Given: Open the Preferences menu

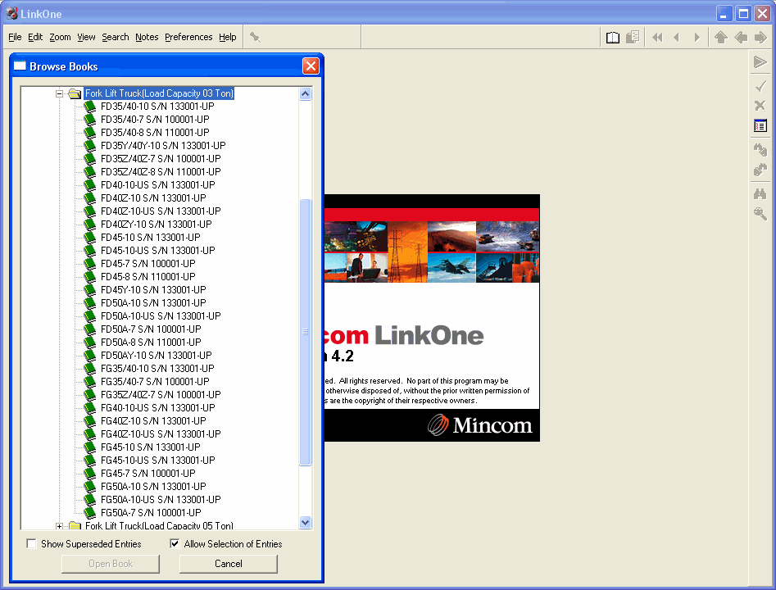Looking at the screenshot, I should pos(188,37).
